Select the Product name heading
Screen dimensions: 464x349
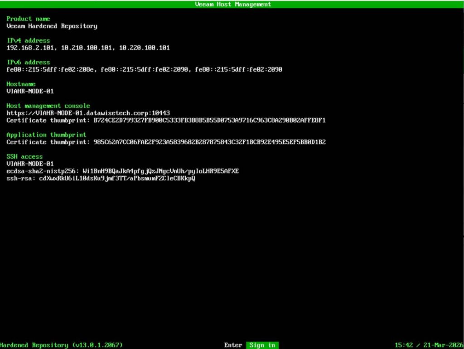[x=28, y=19]
